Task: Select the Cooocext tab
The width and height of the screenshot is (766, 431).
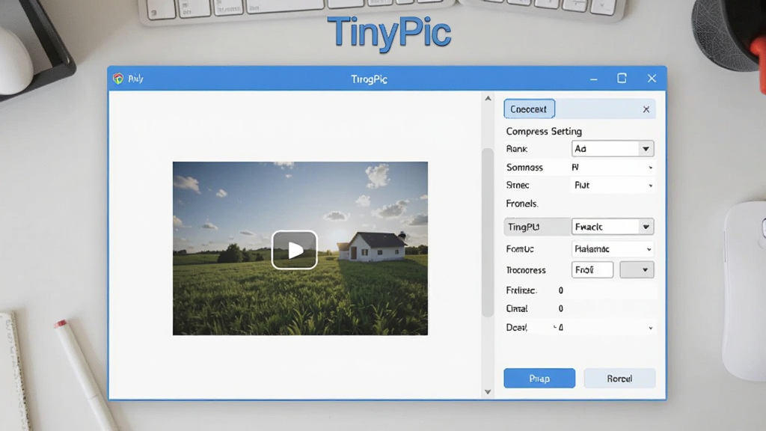Action: tap(529, 109)
